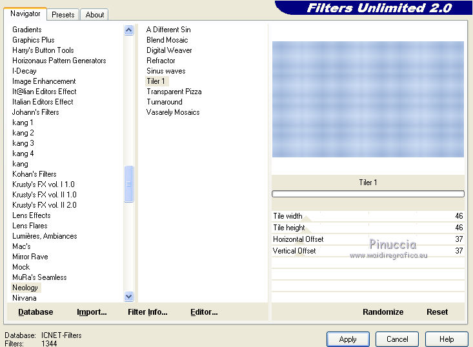The height and width of the screenshot is (347, 473).
Task: Select the kang 1 category
Action: coord(23,123)
